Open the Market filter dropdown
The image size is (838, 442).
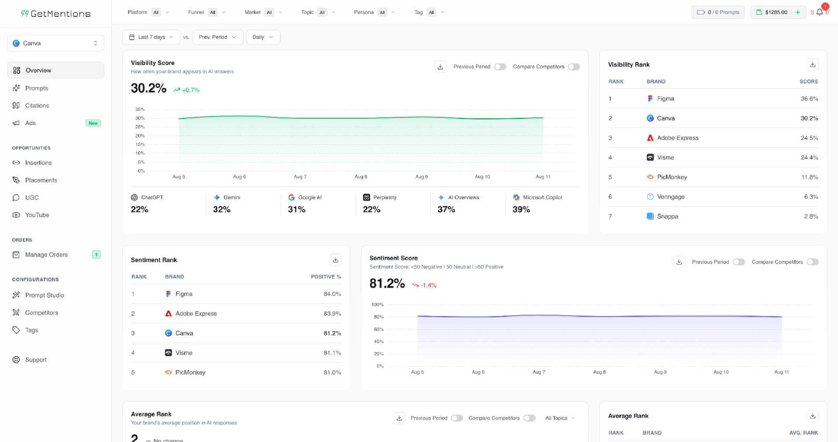(x=263, y=12)
